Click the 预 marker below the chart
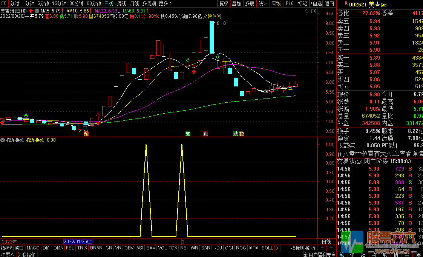 pyautogui.click(x=86, y=134)
